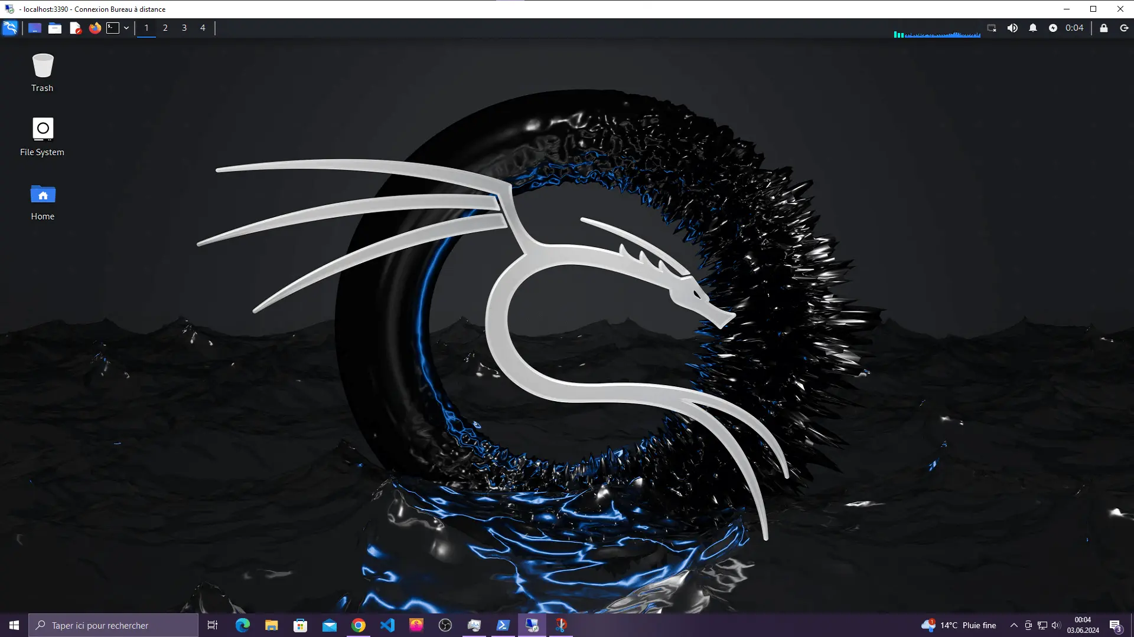
Task: Open the pink photo app taskbar icon
Action: [416, 625]
